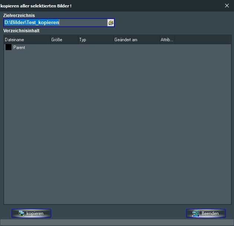Select the Parent directory entry
The image size is (234, 226).
click(19, 48)
